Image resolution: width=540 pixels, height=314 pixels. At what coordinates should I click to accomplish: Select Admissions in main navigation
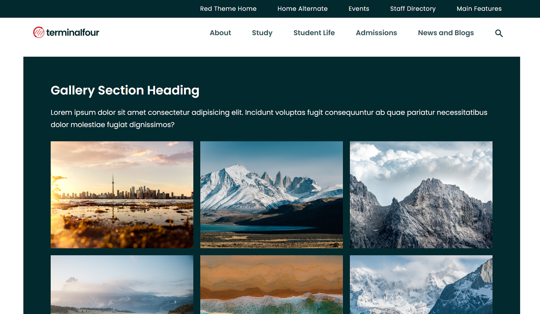point(376,33)
